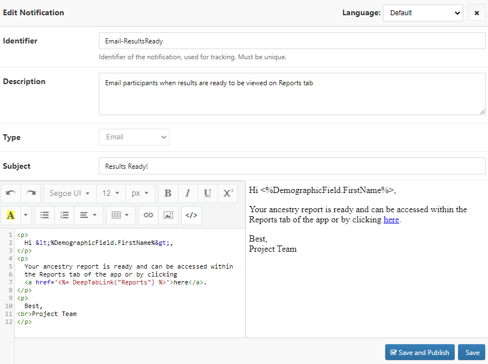Open the Language dropdown
Image resolution: width=488 pixels, height=364 pixels.
(x=423, y=12)
